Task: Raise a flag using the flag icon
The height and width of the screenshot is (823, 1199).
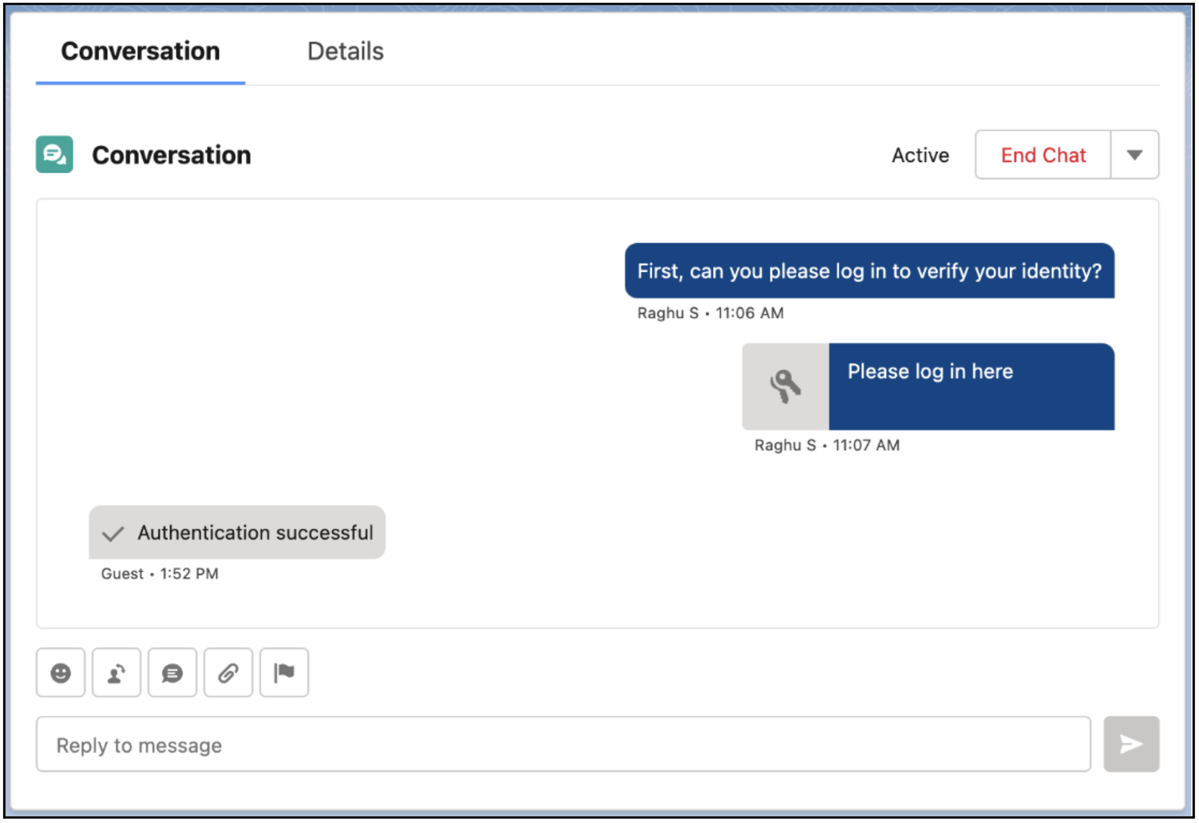Action: [284, 673]
